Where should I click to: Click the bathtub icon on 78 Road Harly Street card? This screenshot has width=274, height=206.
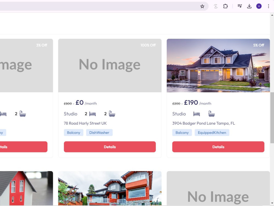(112, 114)
